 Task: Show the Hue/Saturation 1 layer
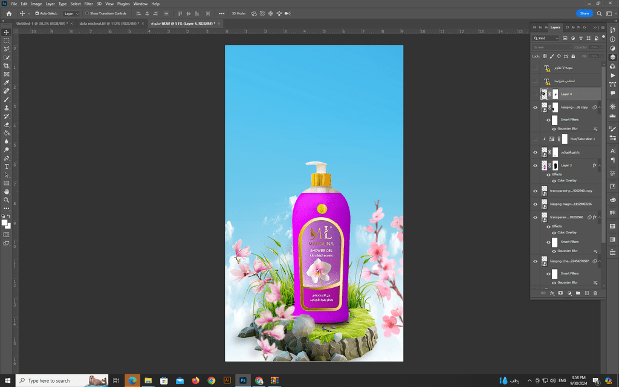point(536,139)
